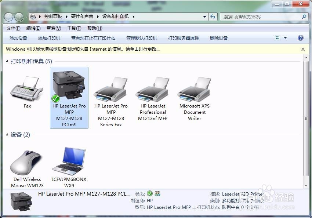Click 打印机状态 queue text in details pane

pos(228,207)
